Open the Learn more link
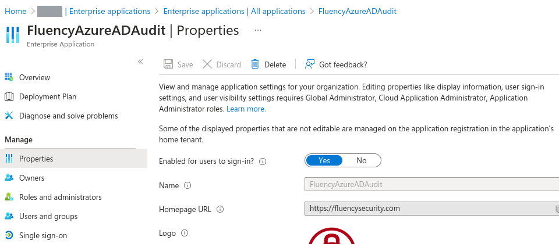The width and height of the screenshot is (559, 244). point(246,109)
